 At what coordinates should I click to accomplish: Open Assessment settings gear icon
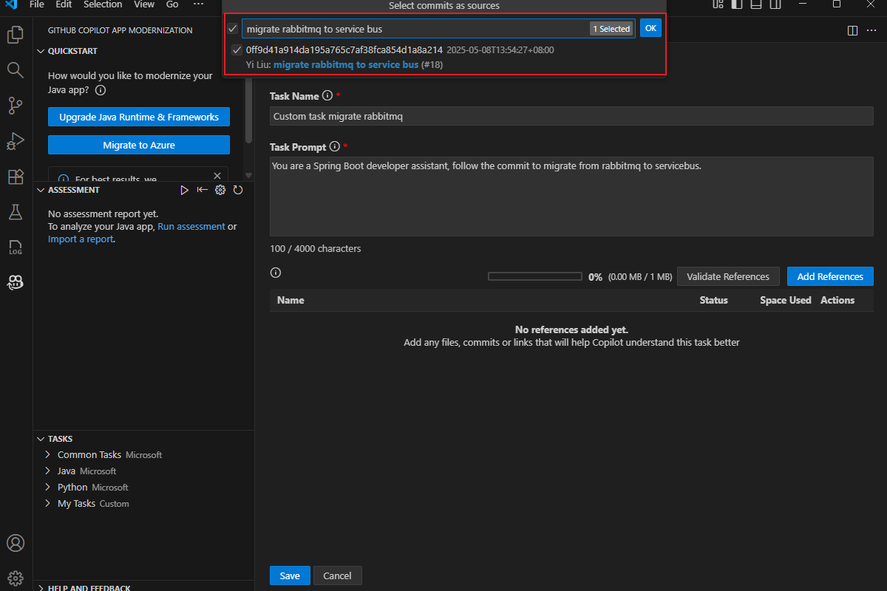[220, 190]
